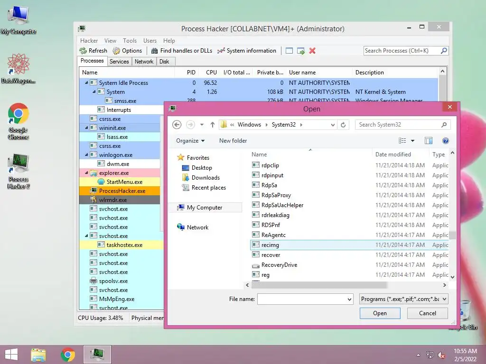Image resolution: width=486 pixels, height=364 pixels.
Task: Select My Computer in navigation pane
Action: [204, 208]
